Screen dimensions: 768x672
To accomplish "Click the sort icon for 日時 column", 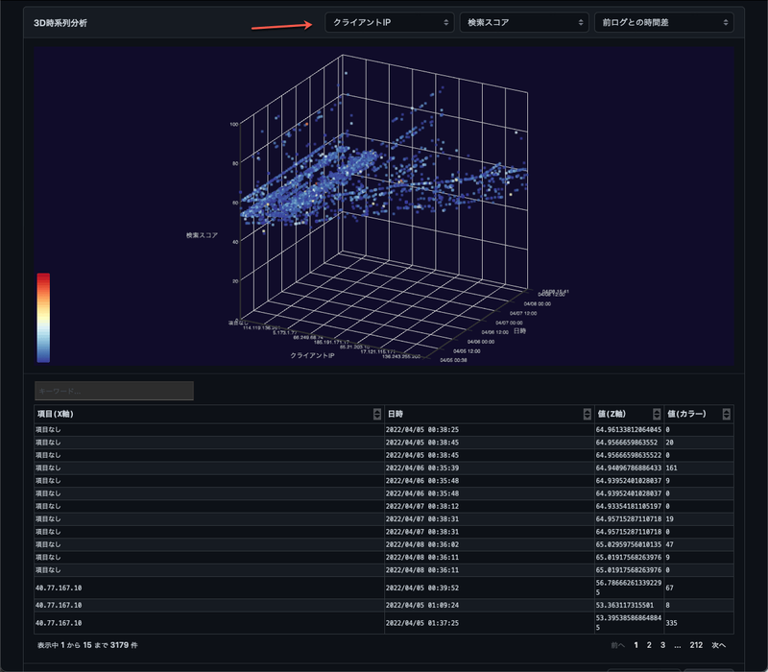I will (x=587, y=414).
